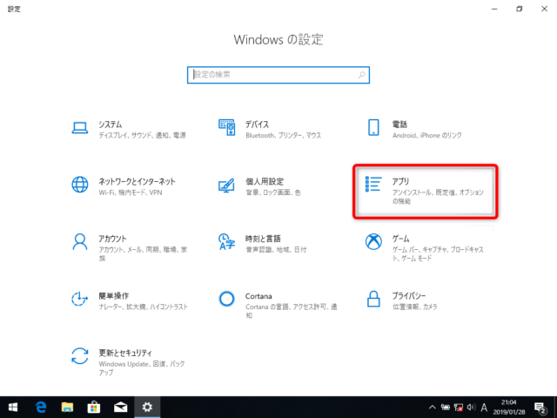Select the アカウント label

click(112, 239)
